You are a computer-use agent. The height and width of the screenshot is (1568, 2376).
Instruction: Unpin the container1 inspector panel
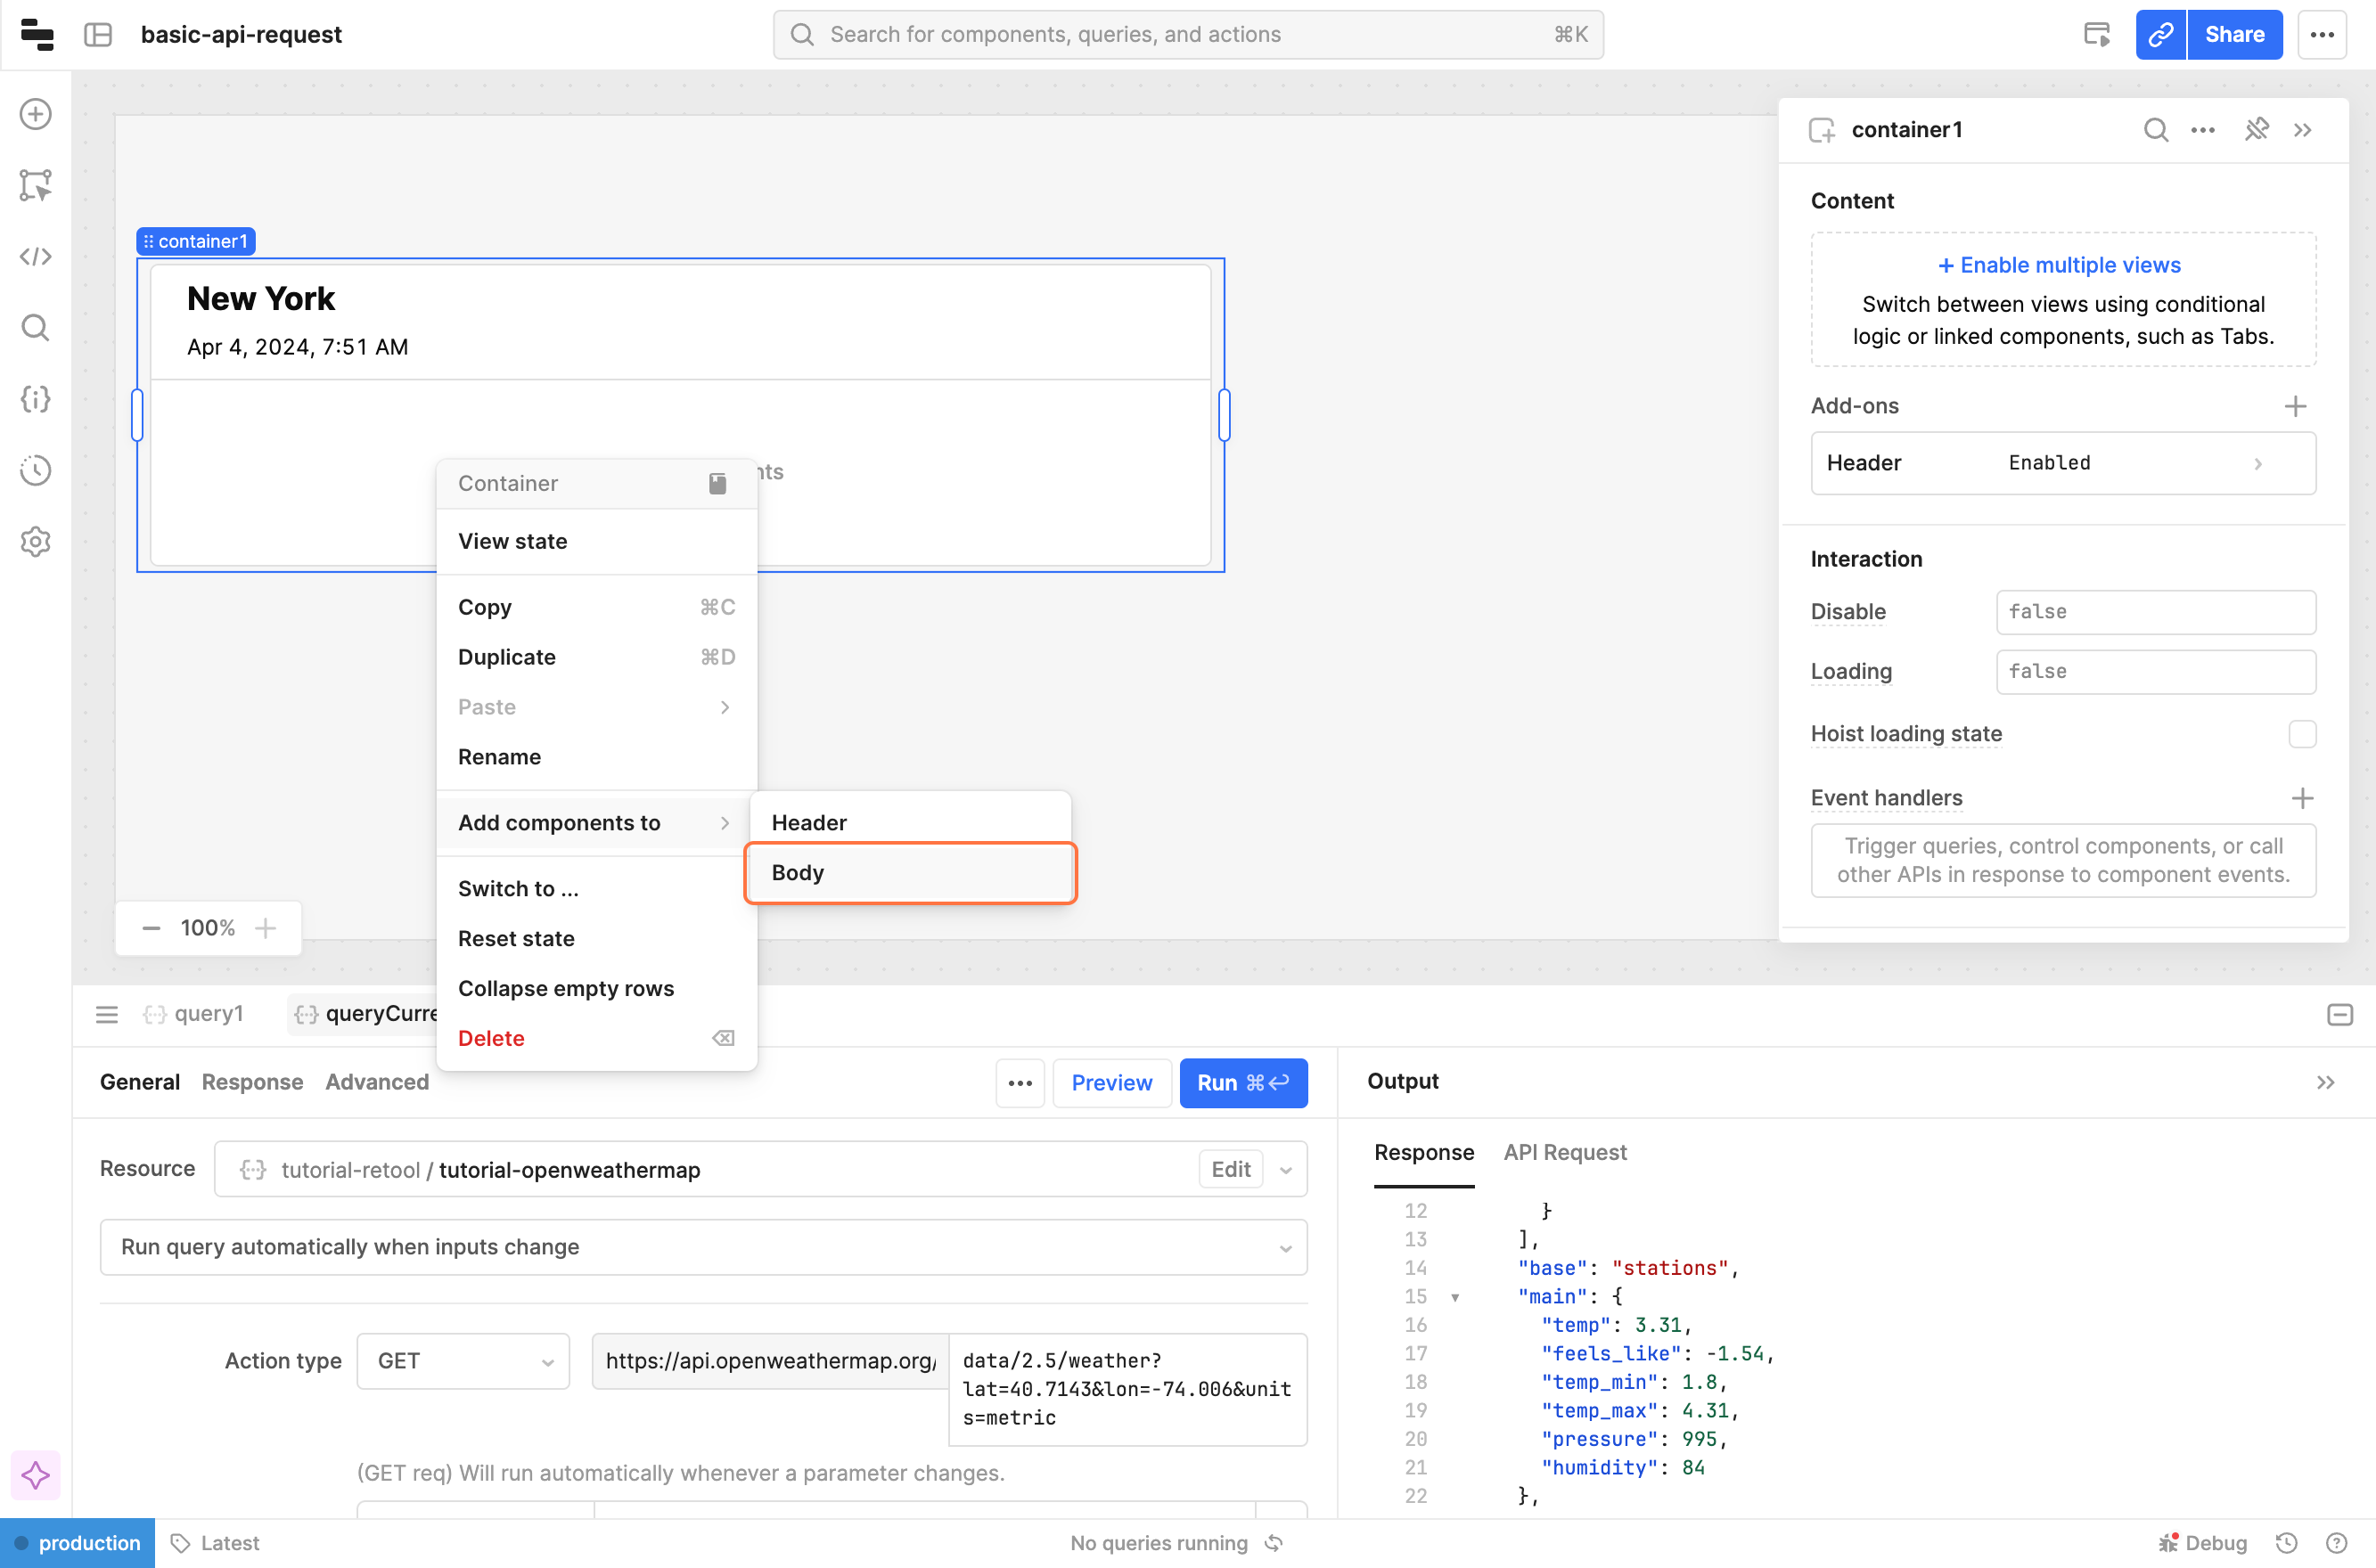tap(2256, 130)
